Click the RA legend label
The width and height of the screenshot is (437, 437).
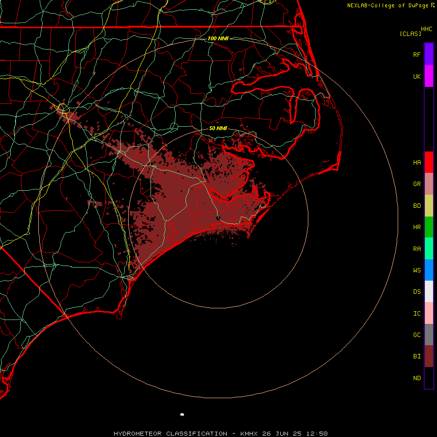tap(417, 249)
